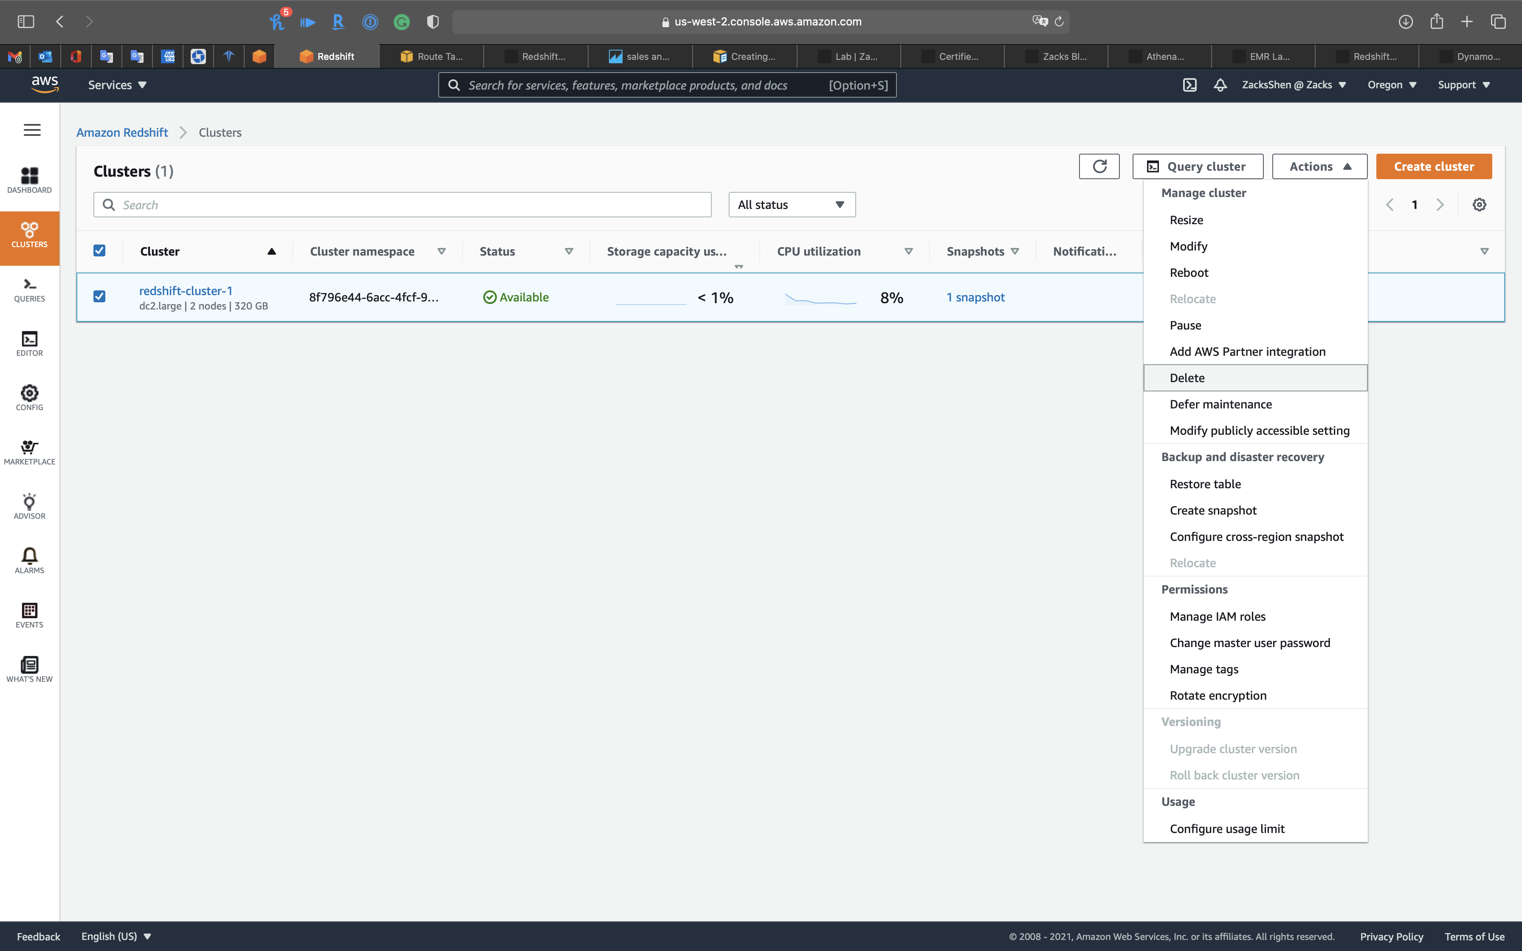Select Create snapshot menu entry

1212,511
